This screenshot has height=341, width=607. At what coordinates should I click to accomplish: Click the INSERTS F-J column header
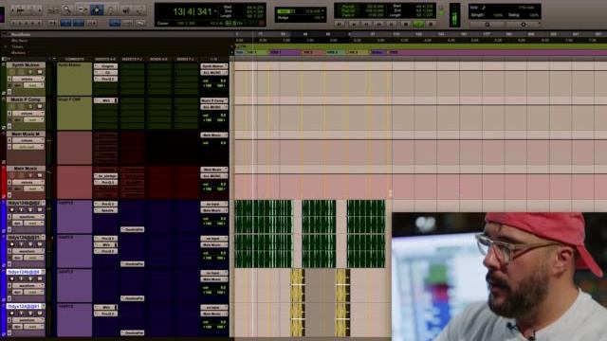132,59
